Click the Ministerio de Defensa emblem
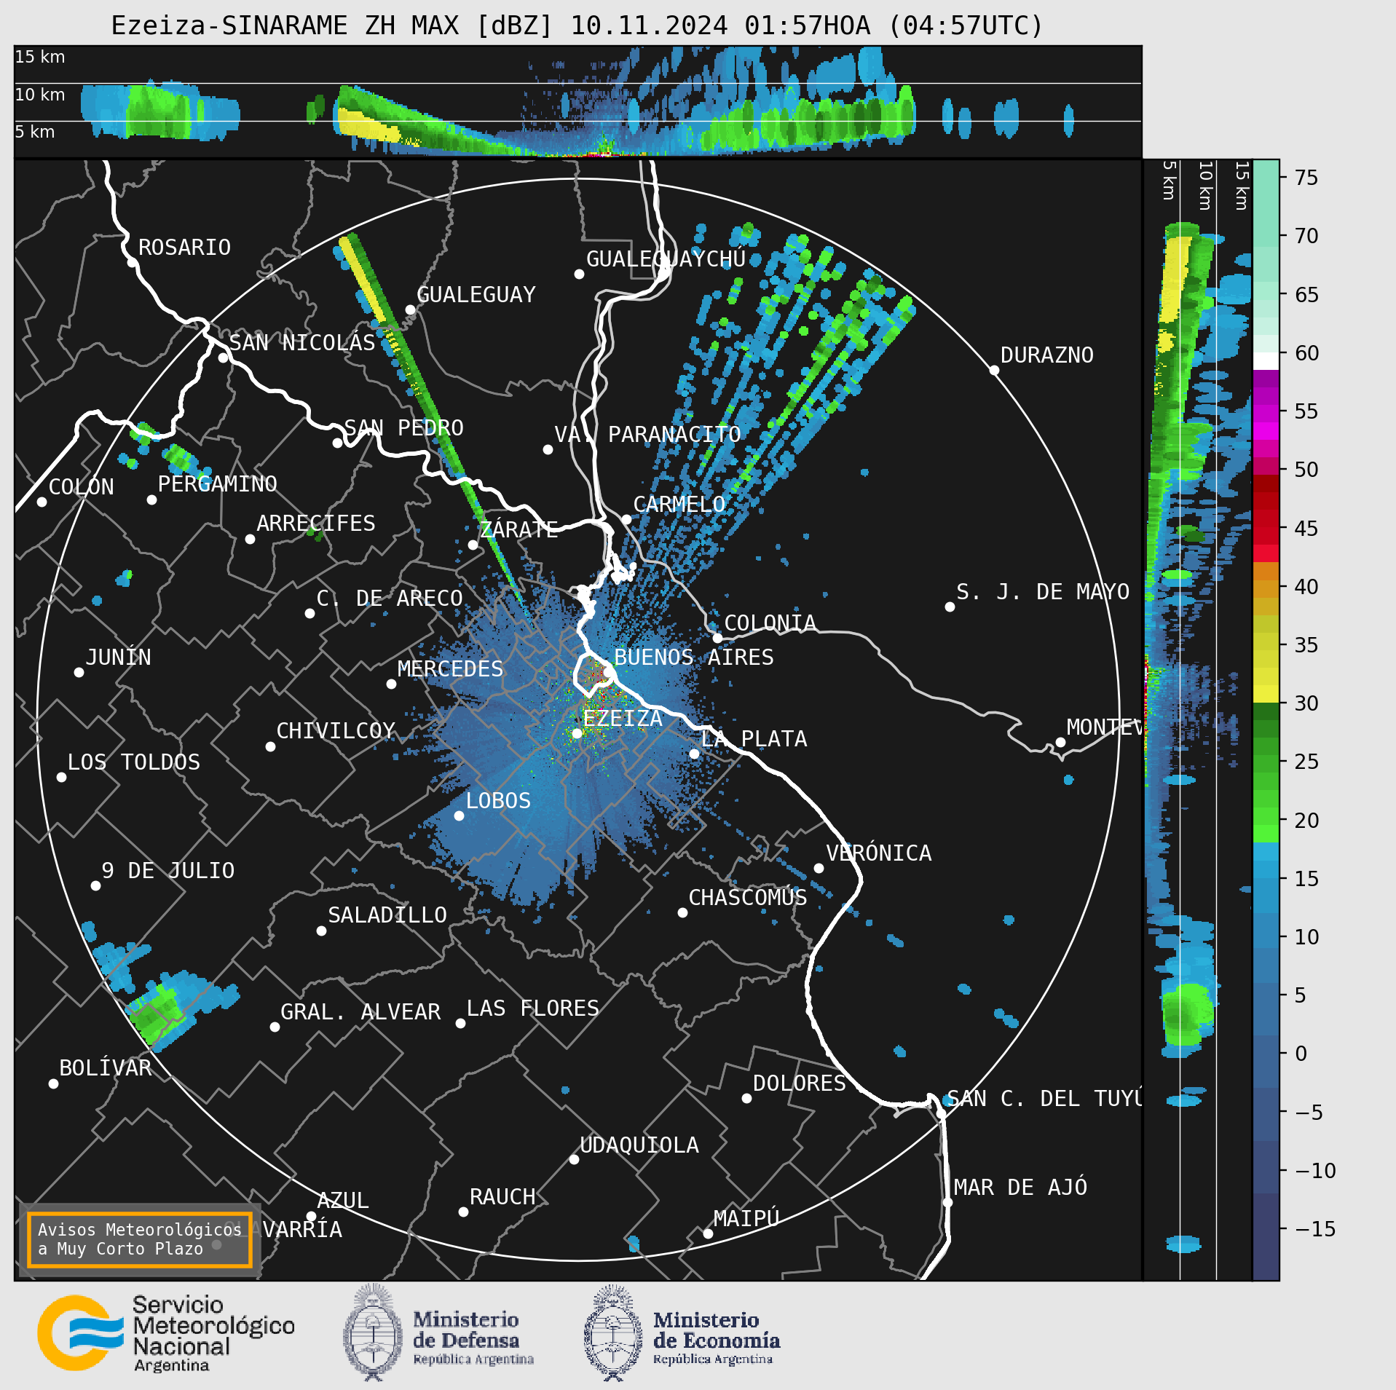This screenshot has height=1390, width=1396. 373,1332
